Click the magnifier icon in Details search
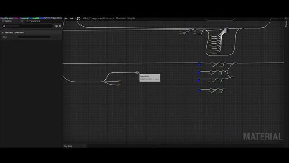289x163 pixels. (x=4, y=26)
